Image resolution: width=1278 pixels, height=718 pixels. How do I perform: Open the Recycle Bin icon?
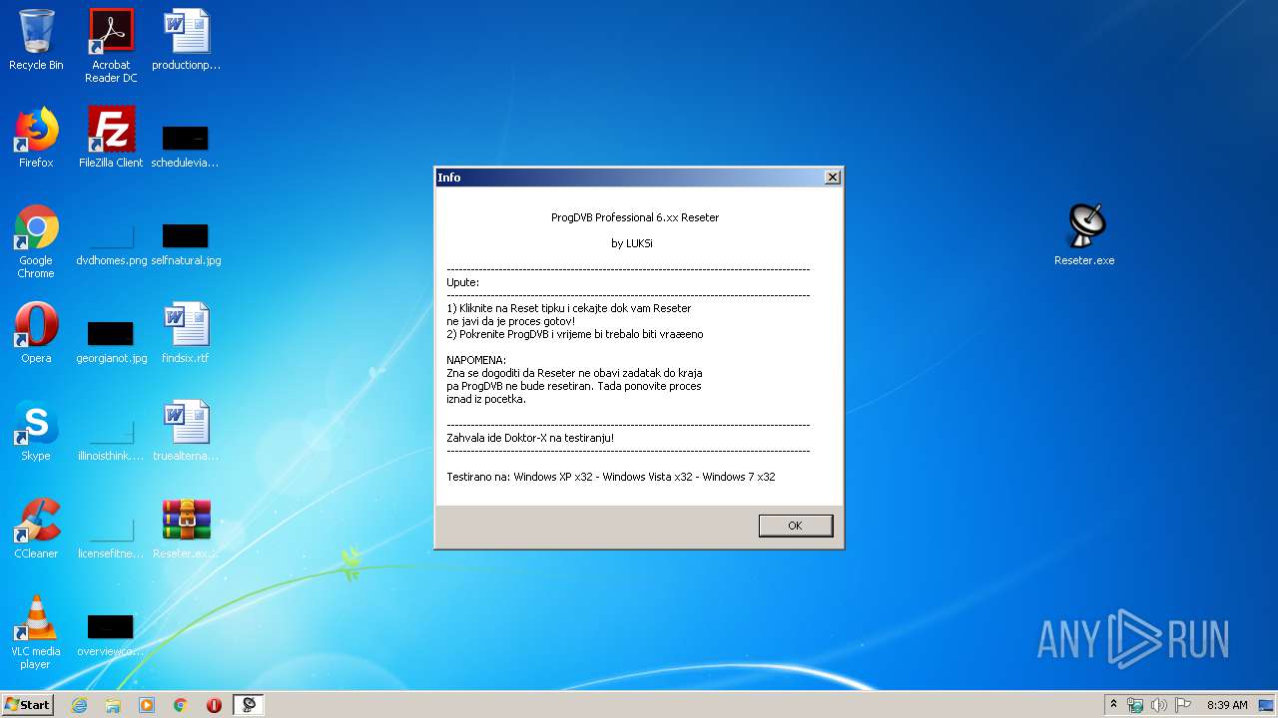pos(36,40)
